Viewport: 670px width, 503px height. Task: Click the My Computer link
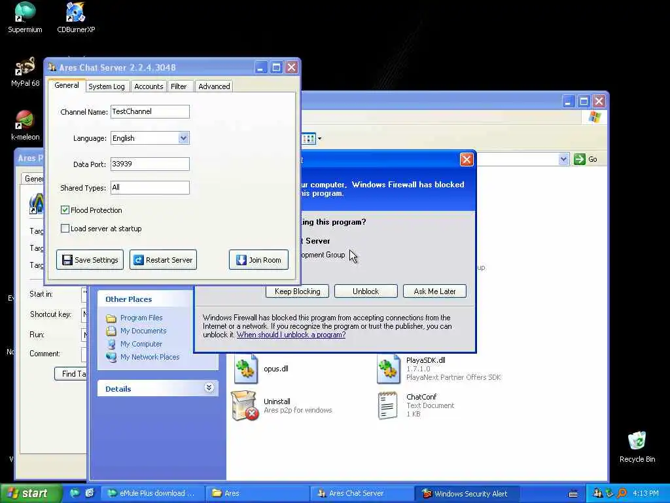pos(141,344)
